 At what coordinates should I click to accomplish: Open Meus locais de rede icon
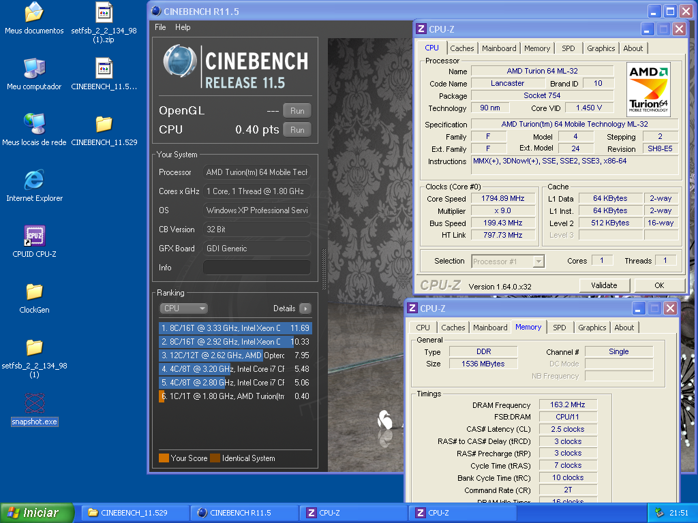click(34, 124)
